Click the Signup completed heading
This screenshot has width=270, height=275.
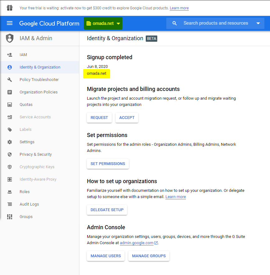[x=110, y=57]
